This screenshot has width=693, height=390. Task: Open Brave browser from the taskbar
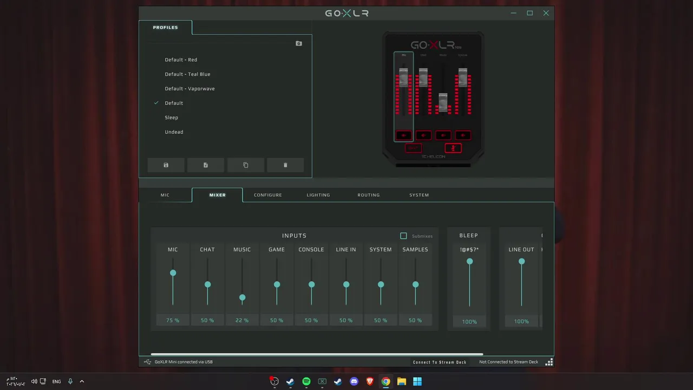click(370, 381)
